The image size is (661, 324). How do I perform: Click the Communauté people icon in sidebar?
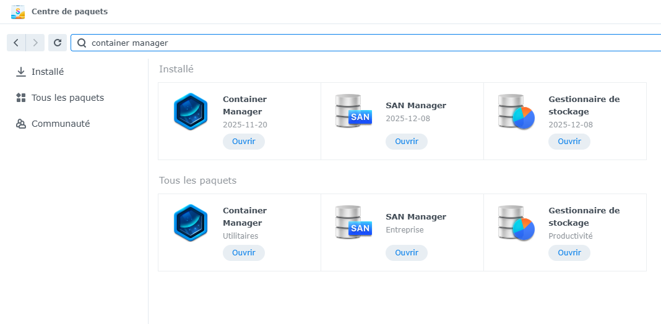(20, 124)
